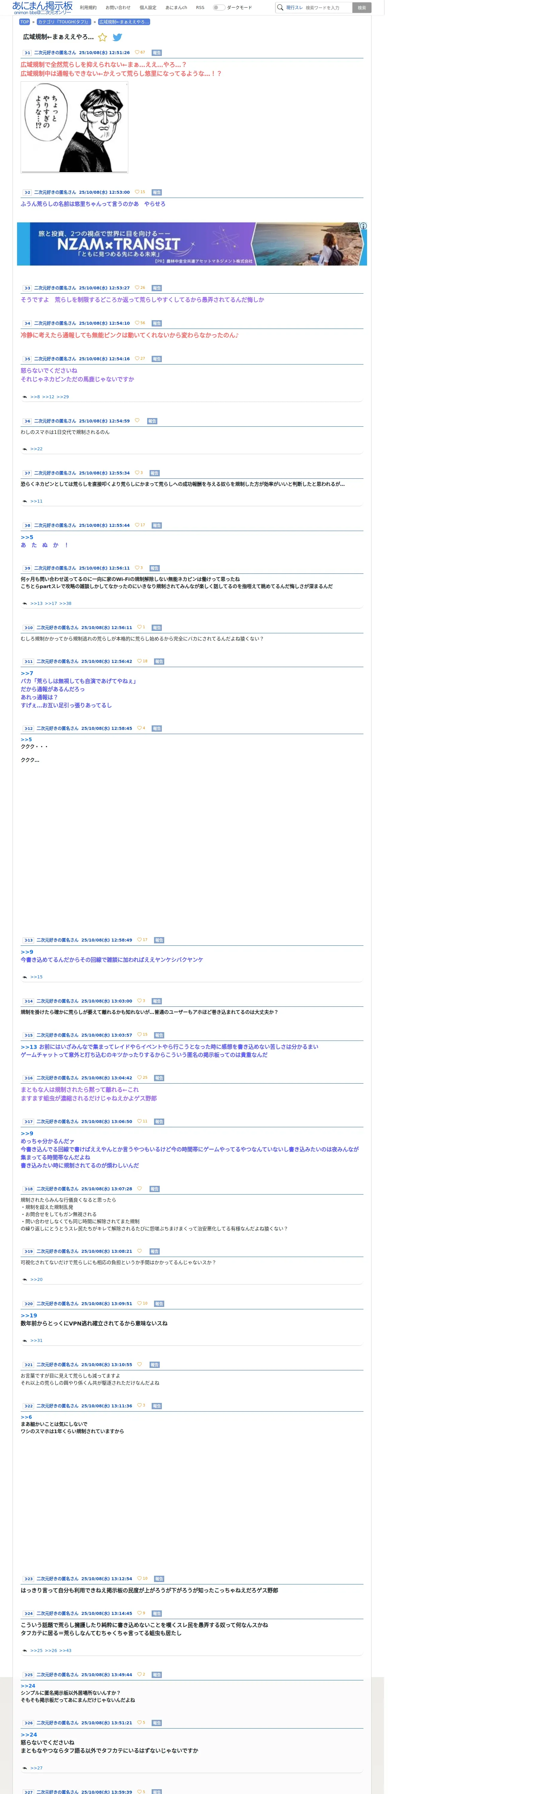Follow the >>8 reply link under post 5

coord(35,397)
